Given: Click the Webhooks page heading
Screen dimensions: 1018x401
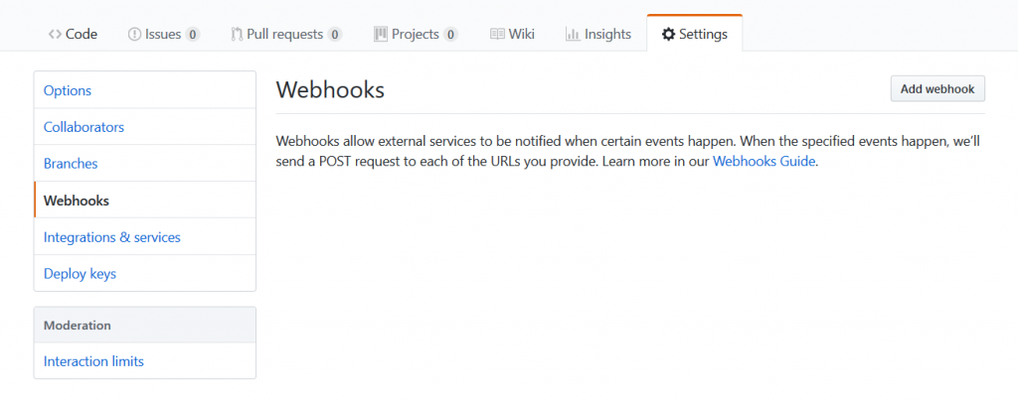Looking at the screenshot, I should pyautogui.click(x=330, y=90).
